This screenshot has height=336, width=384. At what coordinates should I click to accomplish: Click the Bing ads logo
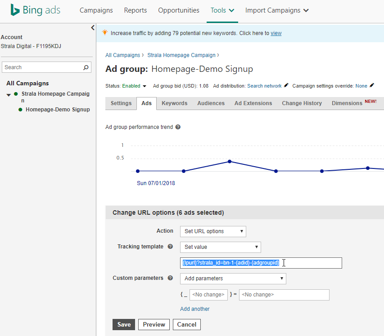click(35, 10)
